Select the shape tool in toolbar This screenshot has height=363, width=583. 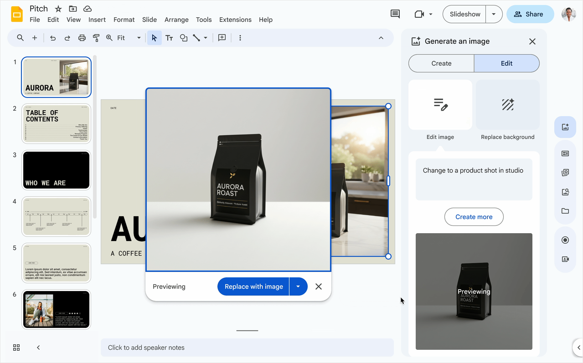pyautogui.click(x=183, y=38)
